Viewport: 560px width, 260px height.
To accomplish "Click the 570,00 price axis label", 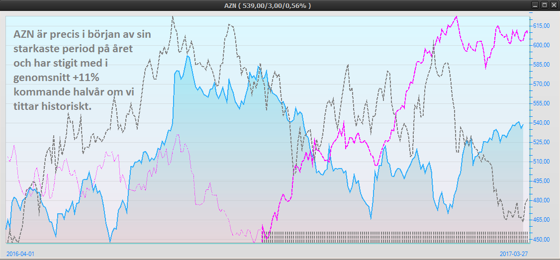I will (x=541, y=84).
